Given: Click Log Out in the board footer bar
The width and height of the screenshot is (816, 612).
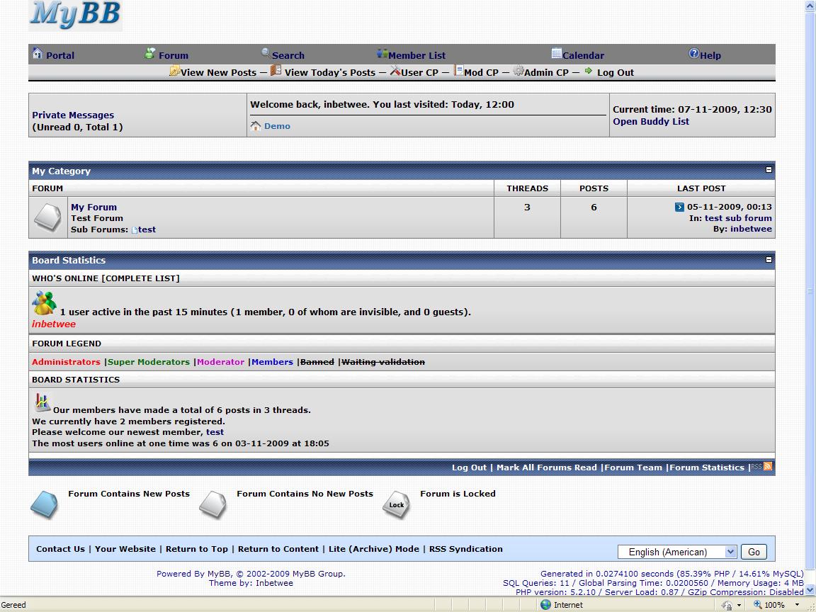Looking at the screenshot, I should pyautogui.click(x=469, y=467).
